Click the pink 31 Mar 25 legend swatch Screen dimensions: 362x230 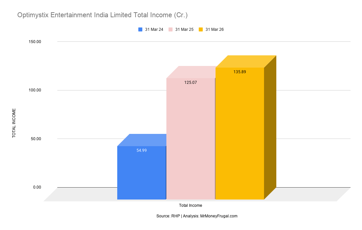(170, 29)
